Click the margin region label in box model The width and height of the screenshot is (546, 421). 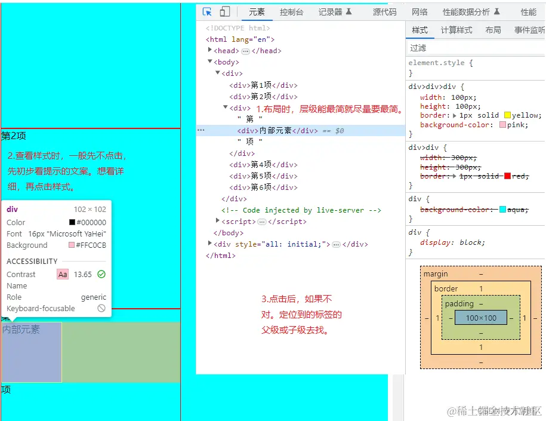[435, 274]
